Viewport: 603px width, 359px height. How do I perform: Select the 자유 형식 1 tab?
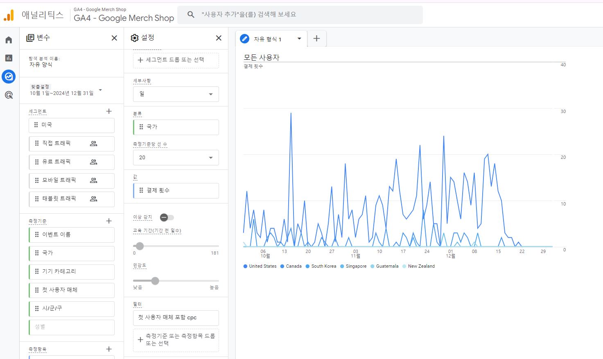[267, 39]
